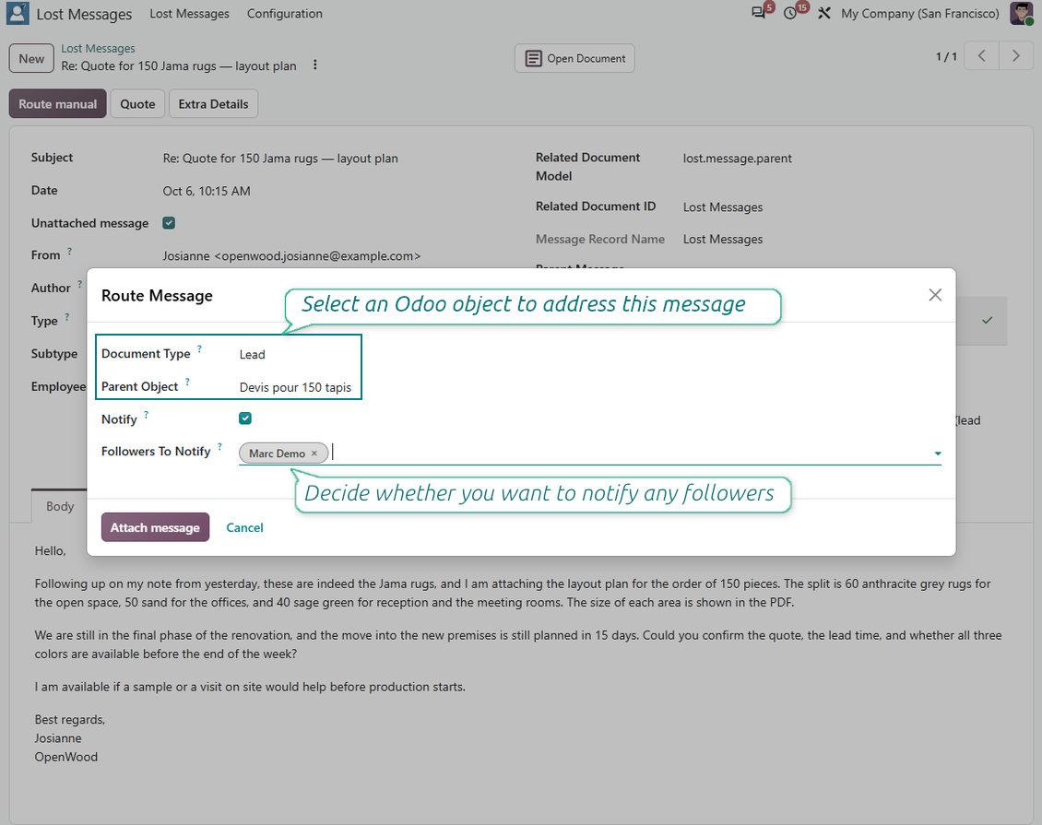Close the Route Message dialog
This screenshot has height=825, width=1042.
click(x=935, y=295)
